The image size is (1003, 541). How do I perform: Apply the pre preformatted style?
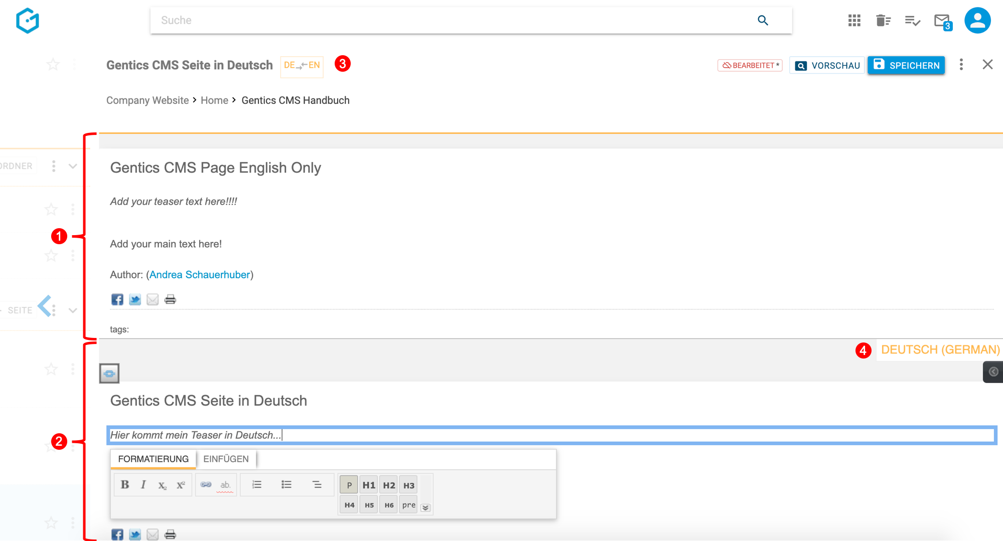(409, 505)
